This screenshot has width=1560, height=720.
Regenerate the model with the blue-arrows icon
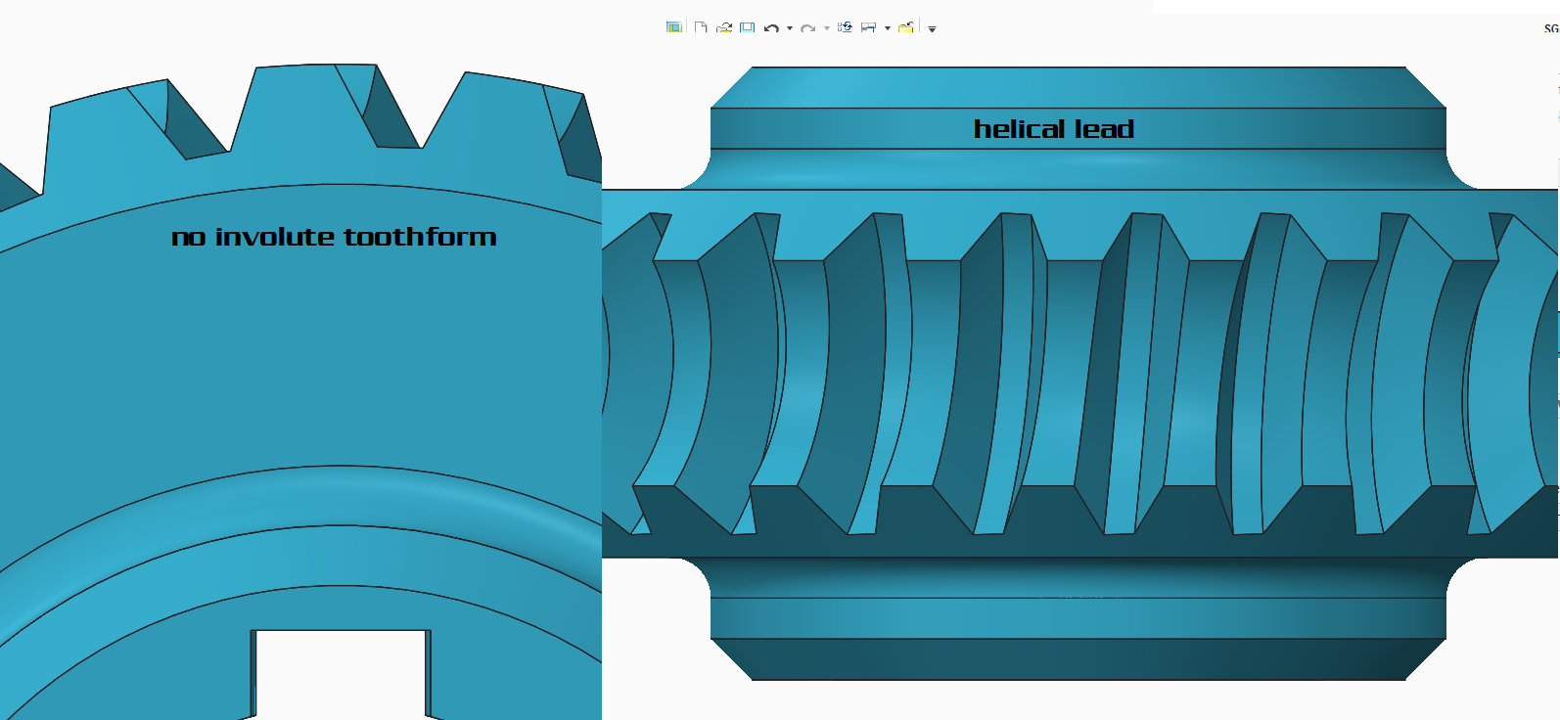pos(845,27)
